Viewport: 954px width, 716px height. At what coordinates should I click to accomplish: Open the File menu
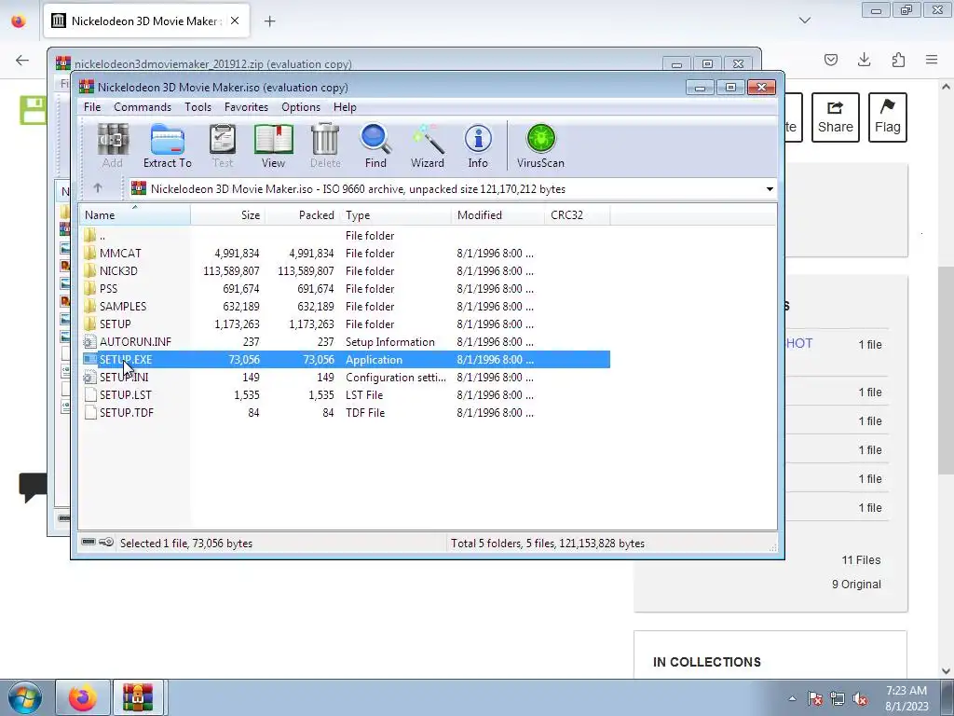[x=92, y=107]
